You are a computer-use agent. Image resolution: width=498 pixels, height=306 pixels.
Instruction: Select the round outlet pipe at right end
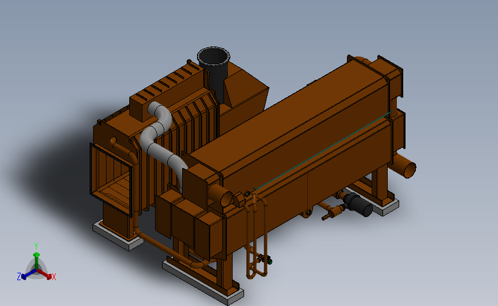click(x=403, y=165)
